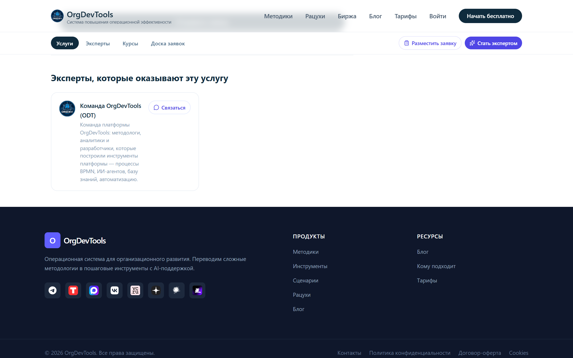The height and width of the screenshot is (358, 573).
Task: Switch to the Эксперты tab
Action: [98, 43]
